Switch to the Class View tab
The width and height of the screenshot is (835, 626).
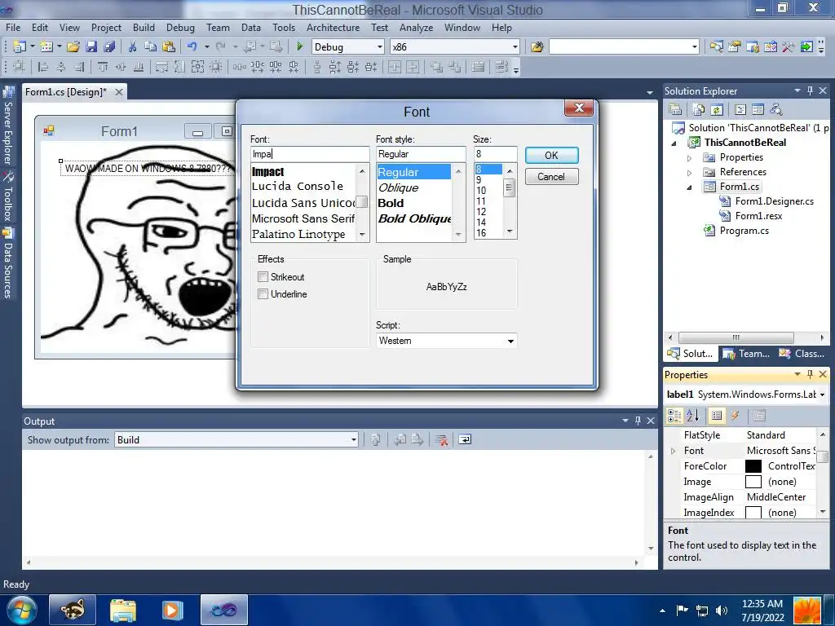[802, 354]
